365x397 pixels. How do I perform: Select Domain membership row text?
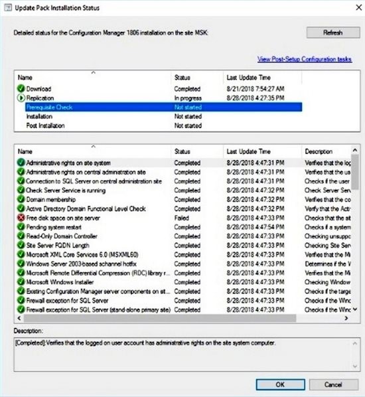pos(51,199)
